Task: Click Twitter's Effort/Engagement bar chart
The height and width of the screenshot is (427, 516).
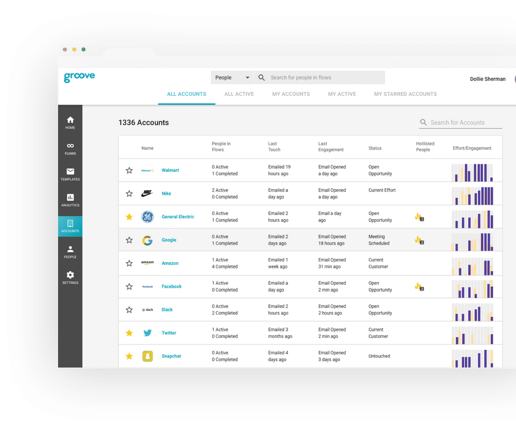Action: click(472, 335)
